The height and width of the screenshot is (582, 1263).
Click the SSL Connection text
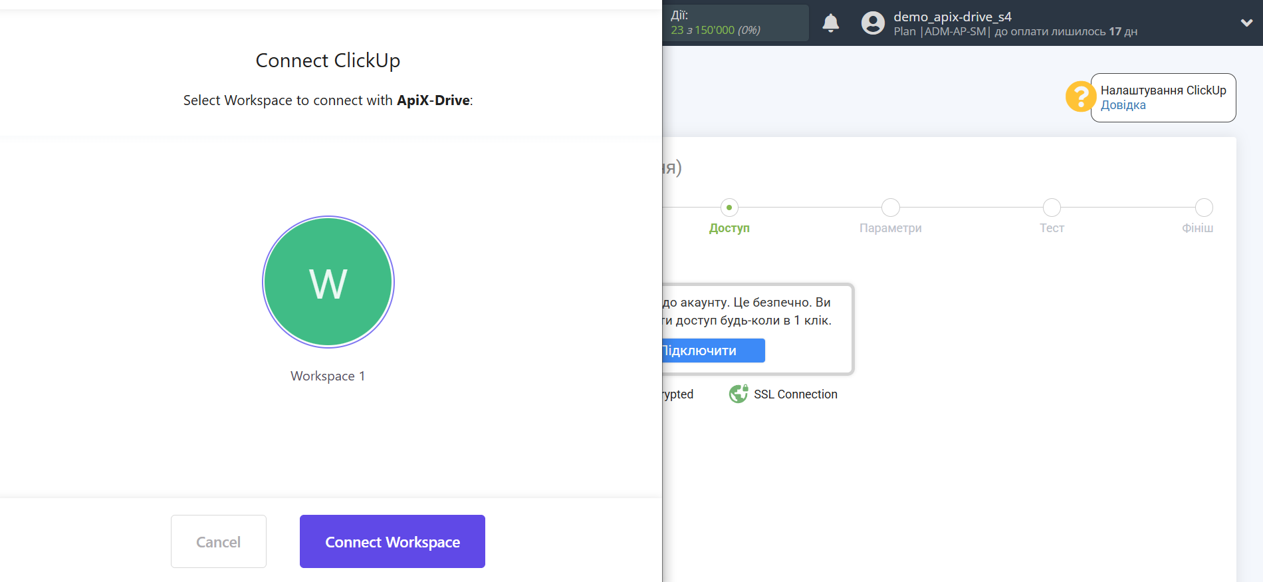(x=796, y=394)
